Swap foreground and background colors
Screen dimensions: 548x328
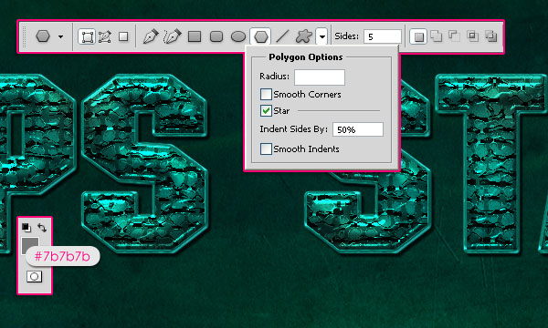42,228
